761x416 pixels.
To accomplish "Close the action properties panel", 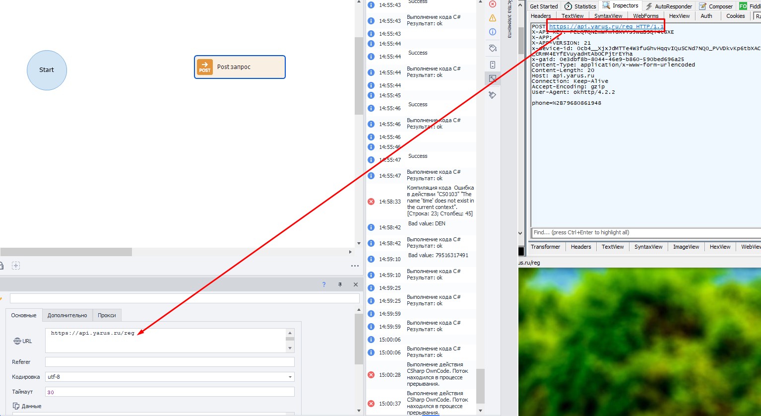I will pyautogui.click(x=356, y=284).
